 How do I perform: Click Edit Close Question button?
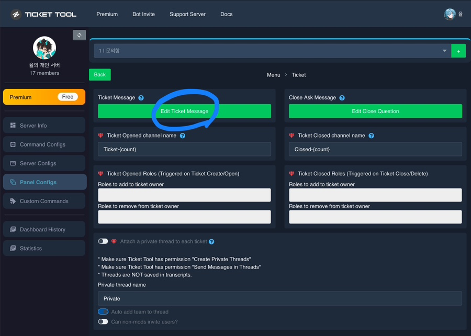375,111
